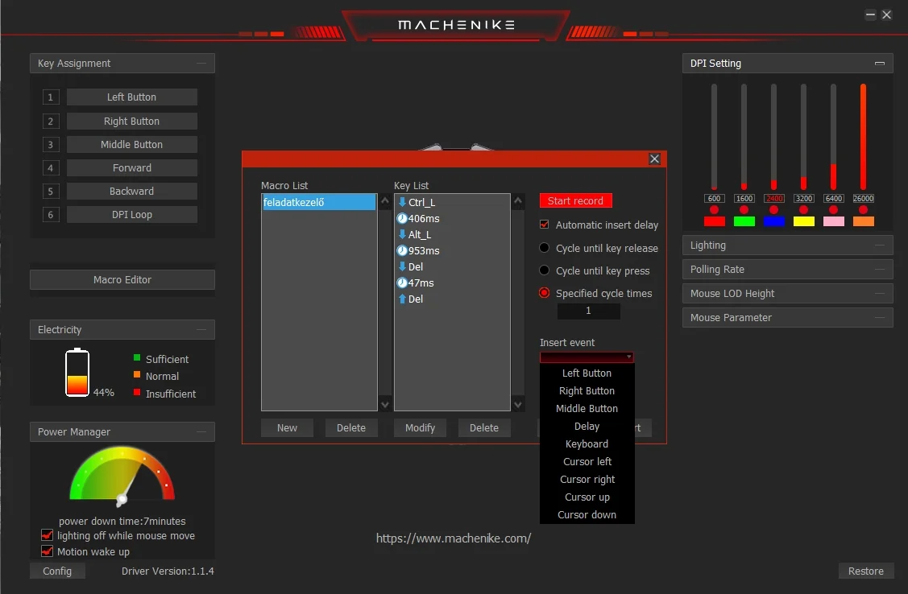
Task: Click the Config button
Action: pos(57,571)
